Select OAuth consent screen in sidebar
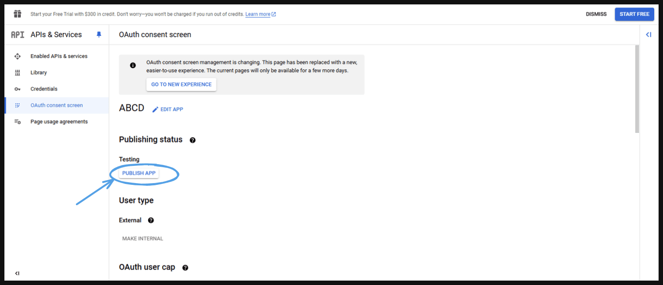 coord(57,105)
